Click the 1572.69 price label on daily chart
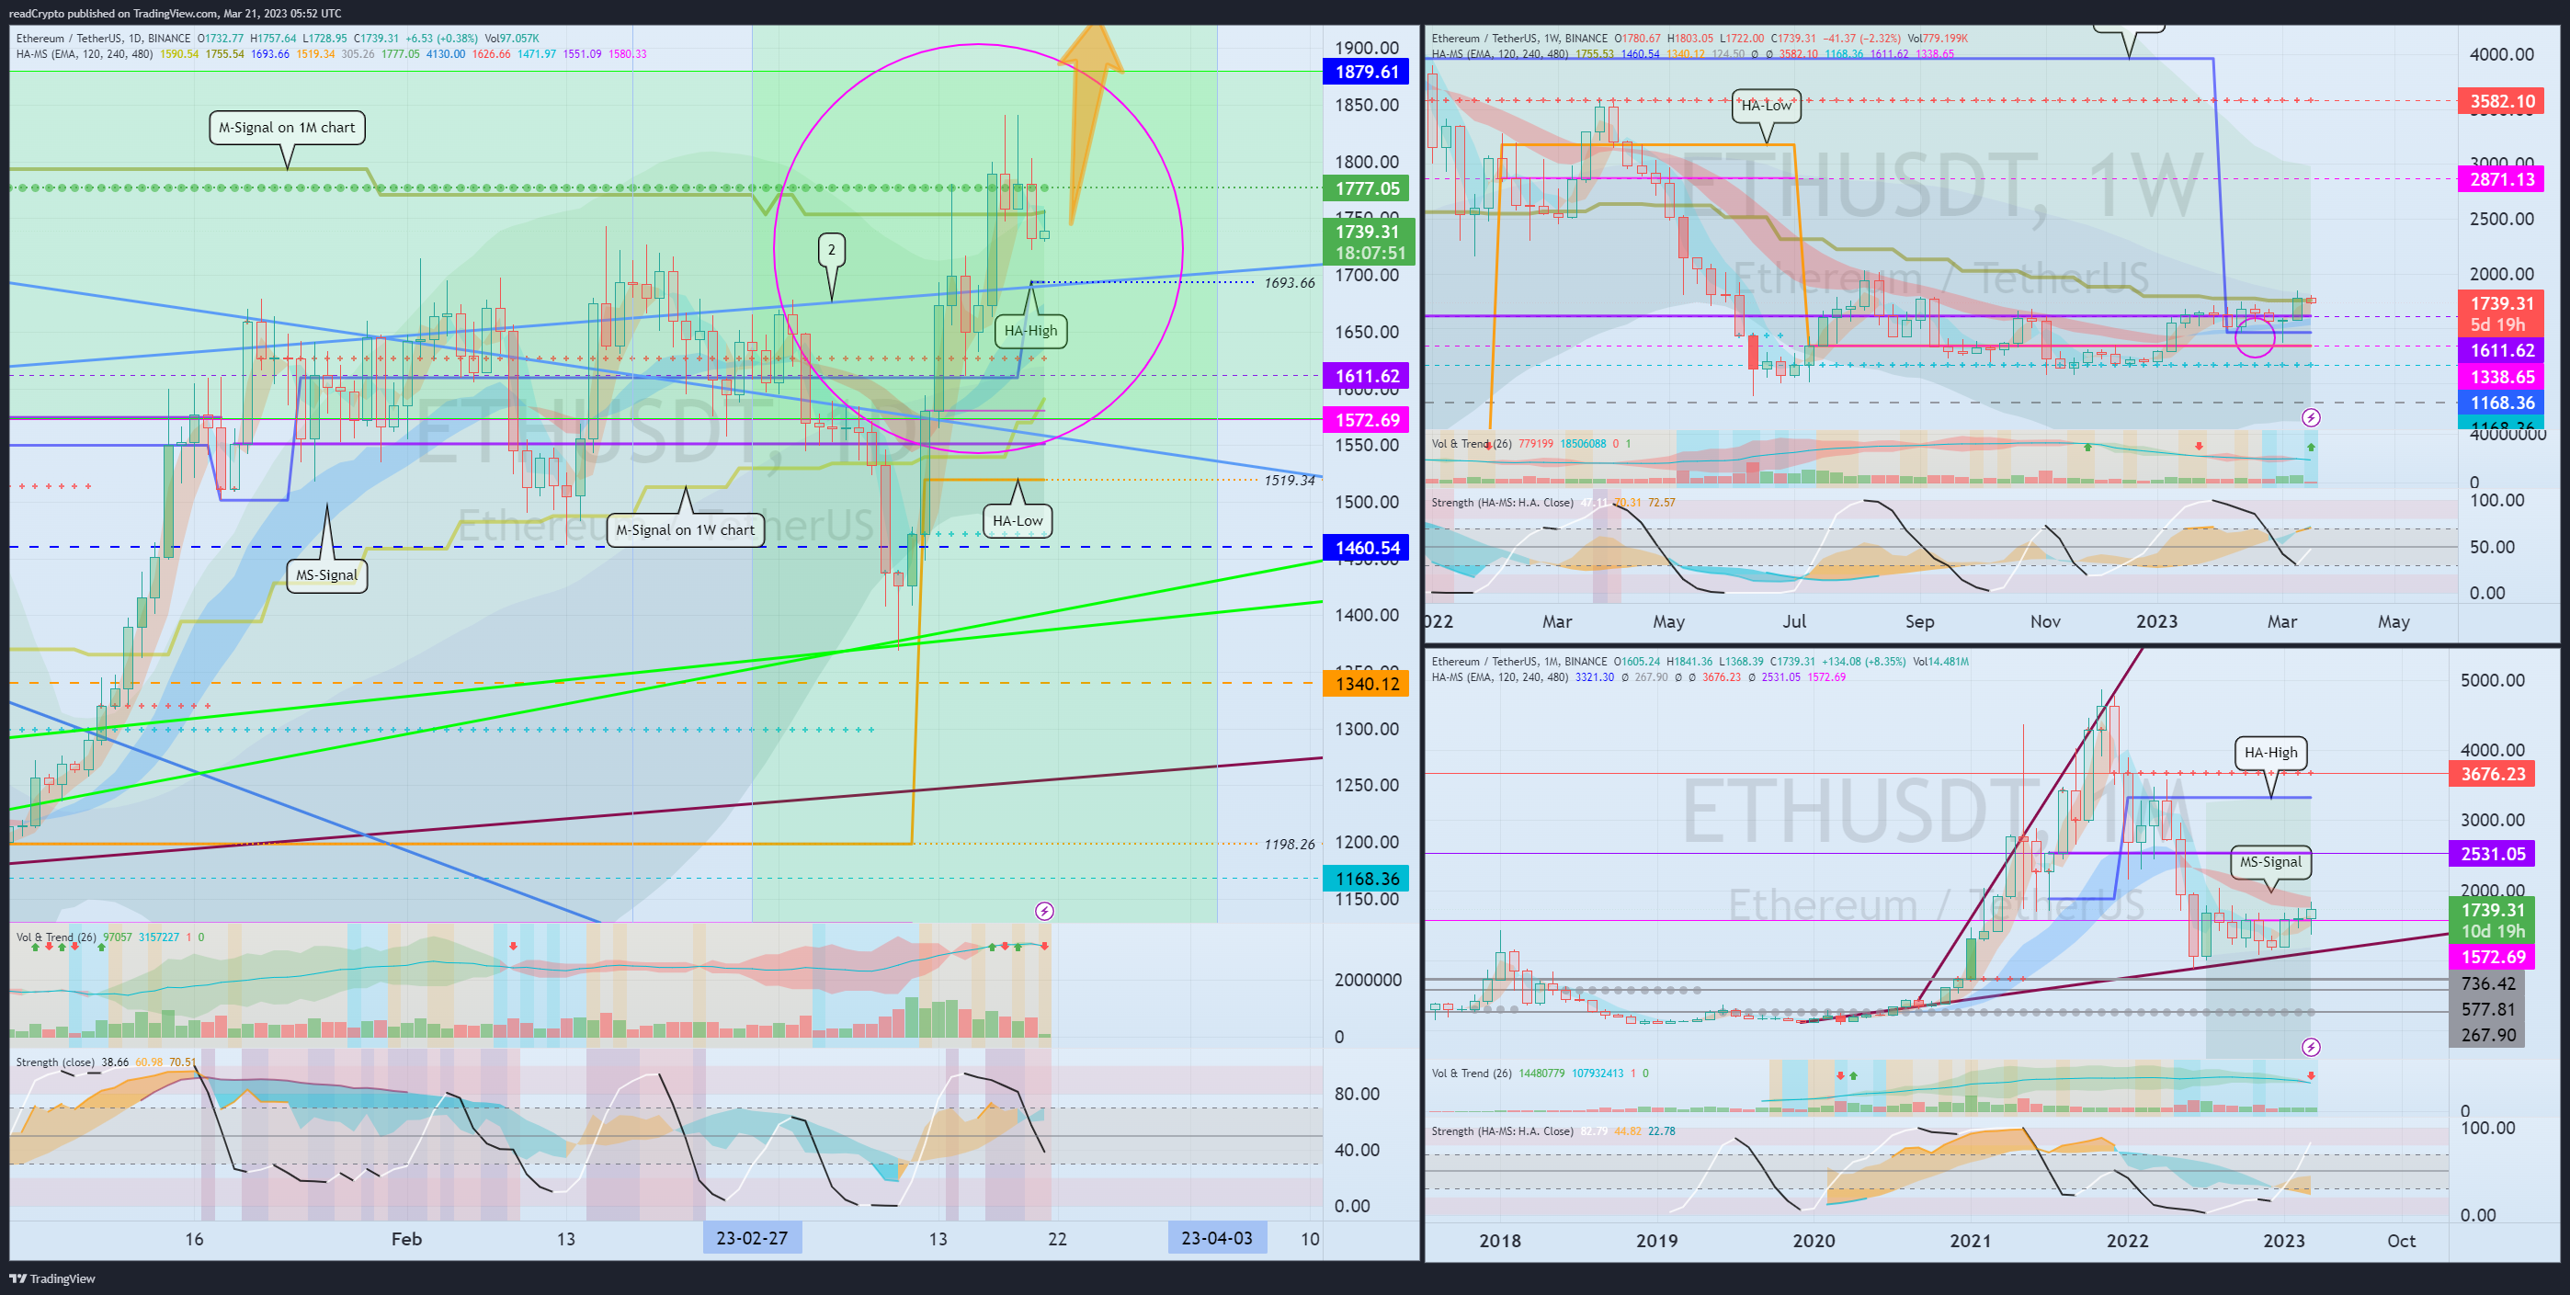Screen dimensions: 2570x1295 pyautogui.click(x=1366, y=420)
